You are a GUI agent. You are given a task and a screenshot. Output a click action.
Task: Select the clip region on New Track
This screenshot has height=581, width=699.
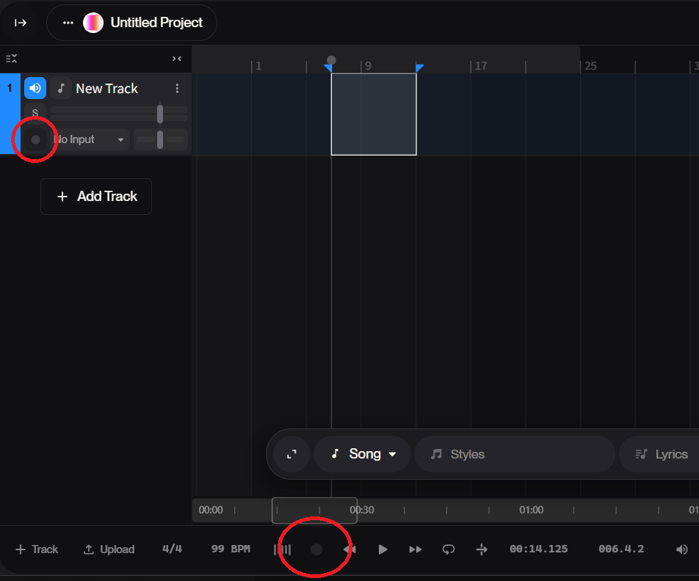click(x=374, y=114)
